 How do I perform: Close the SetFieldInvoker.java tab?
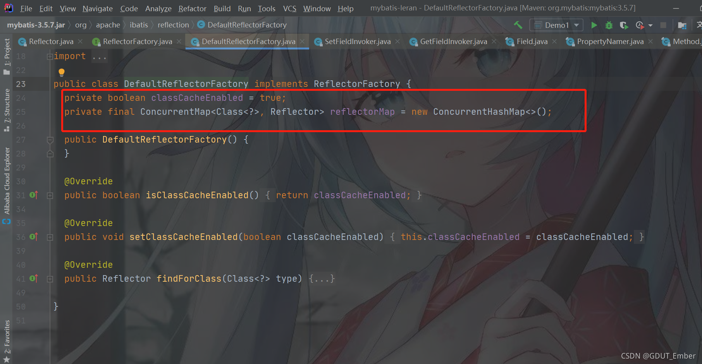pos(397,41)
